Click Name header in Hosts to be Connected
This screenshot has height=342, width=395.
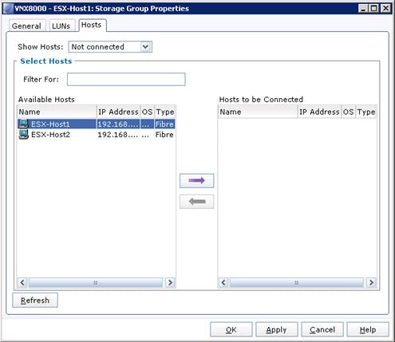[x=258, y=112]
